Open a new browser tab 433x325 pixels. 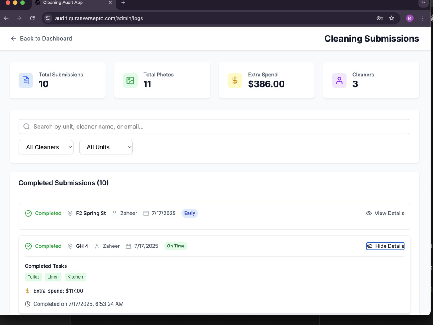pyautogui.click(x=123, y=3)
